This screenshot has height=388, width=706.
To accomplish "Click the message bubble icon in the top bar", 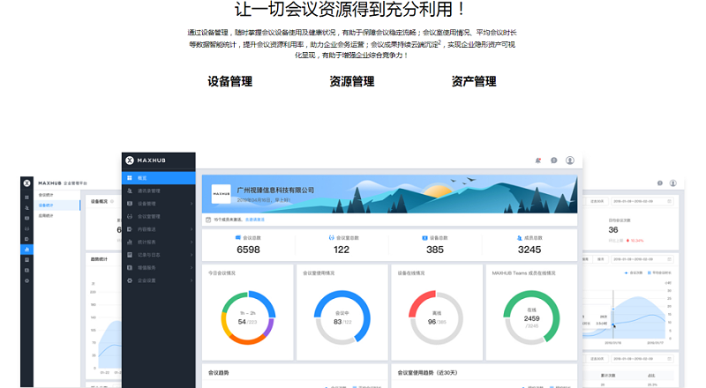I will 553,160.
